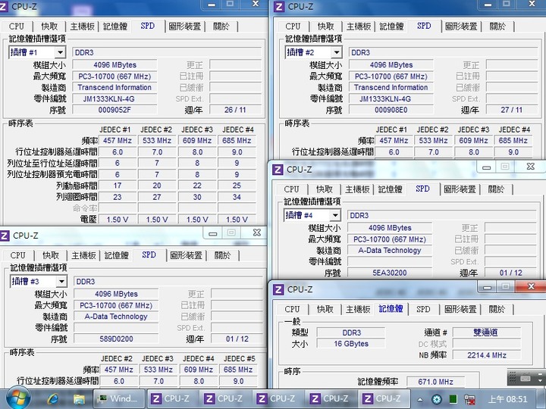The width and height of the screenshot is (546, 409).
Task: Minimize the slot #3 CPU-Z window
Action: tap(213, 233)
